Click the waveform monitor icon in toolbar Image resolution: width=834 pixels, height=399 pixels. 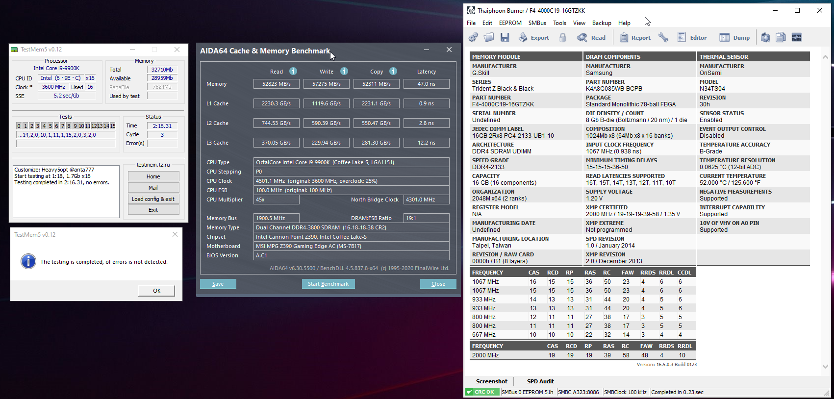(x=797, y=38)
